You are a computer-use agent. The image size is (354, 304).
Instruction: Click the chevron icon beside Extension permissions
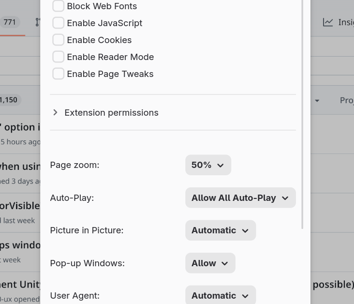coord(55,112)
